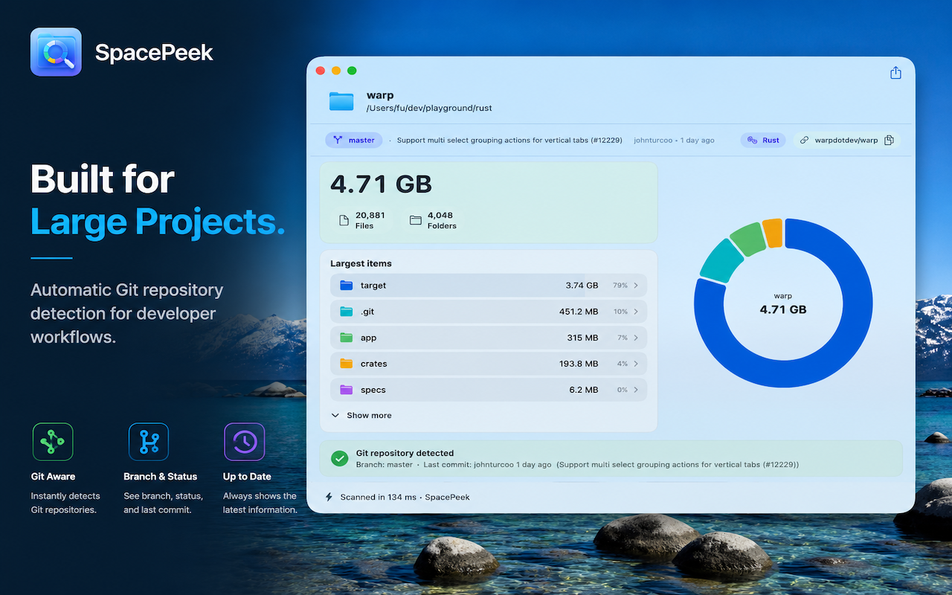Screen dimensions: 952x595
Task: Click the warp folder icon in header
Action: tap(341, 101)
